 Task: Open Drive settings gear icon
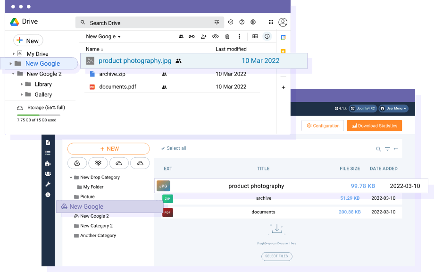click(253, 22)
